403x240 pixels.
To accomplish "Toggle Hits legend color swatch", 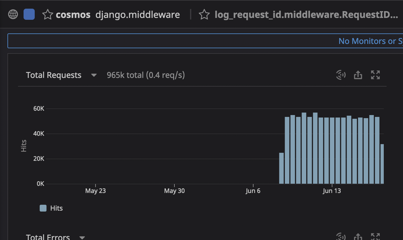I will click(x=43, y=208).
